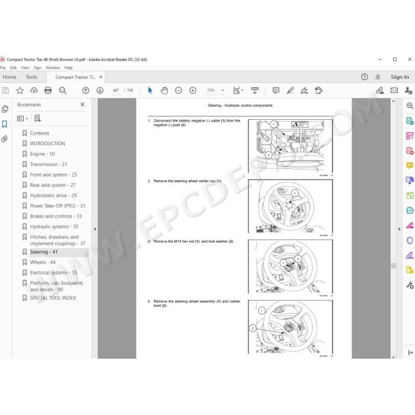Share the file with others

[x=408, y=91]
